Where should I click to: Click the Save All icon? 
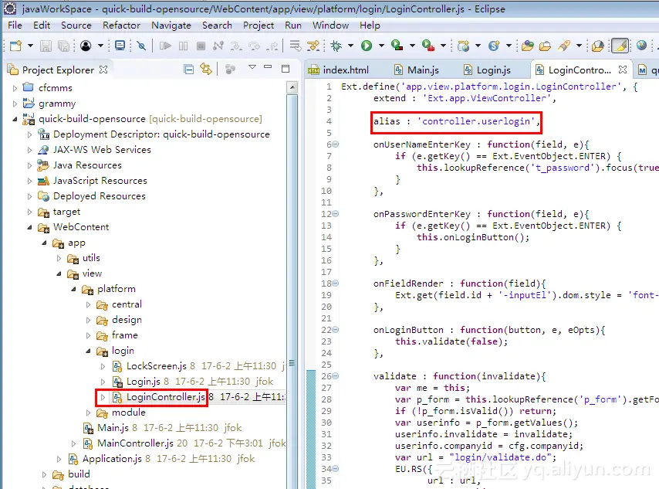[63, 46]
